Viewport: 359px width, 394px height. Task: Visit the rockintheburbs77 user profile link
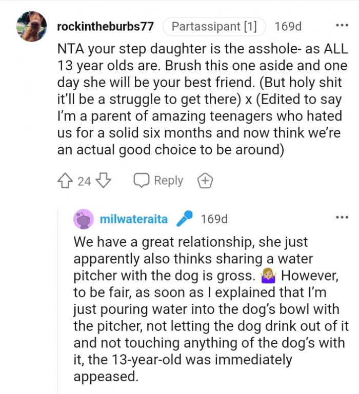[x=106, y=26]
